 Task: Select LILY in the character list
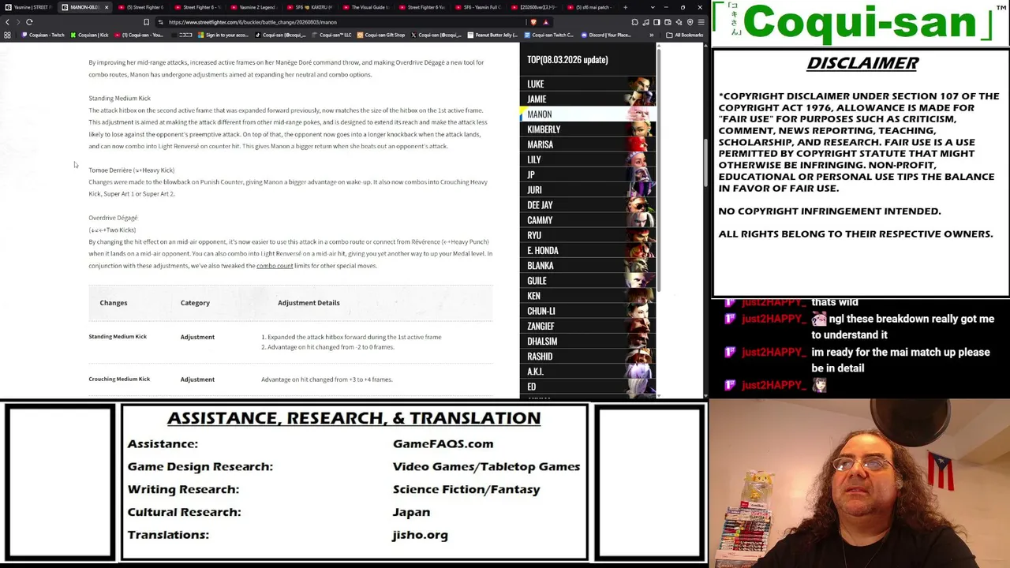[588, 159]
